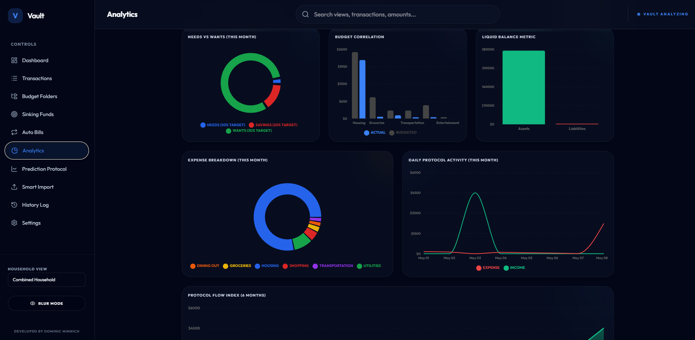Click the Vault Analyzing status indicator
695x340 pixels.
click(x=662, y=14)
